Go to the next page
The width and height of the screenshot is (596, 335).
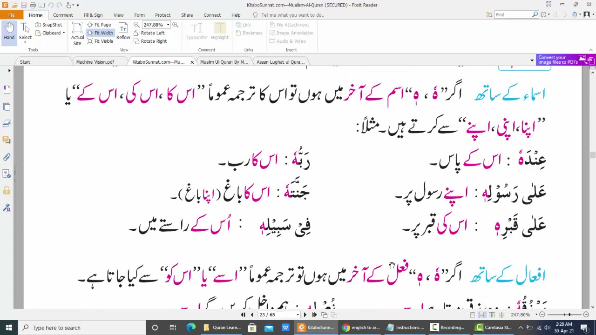[x=305, y=315]
